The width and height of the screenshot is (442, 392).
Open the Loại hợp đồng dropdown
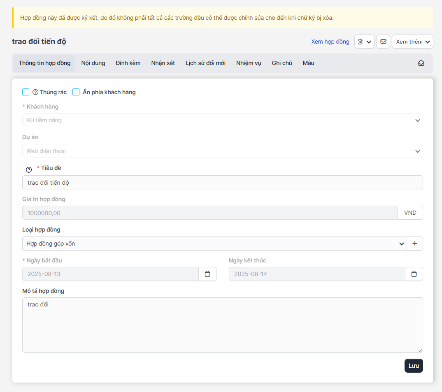(214, 244)
